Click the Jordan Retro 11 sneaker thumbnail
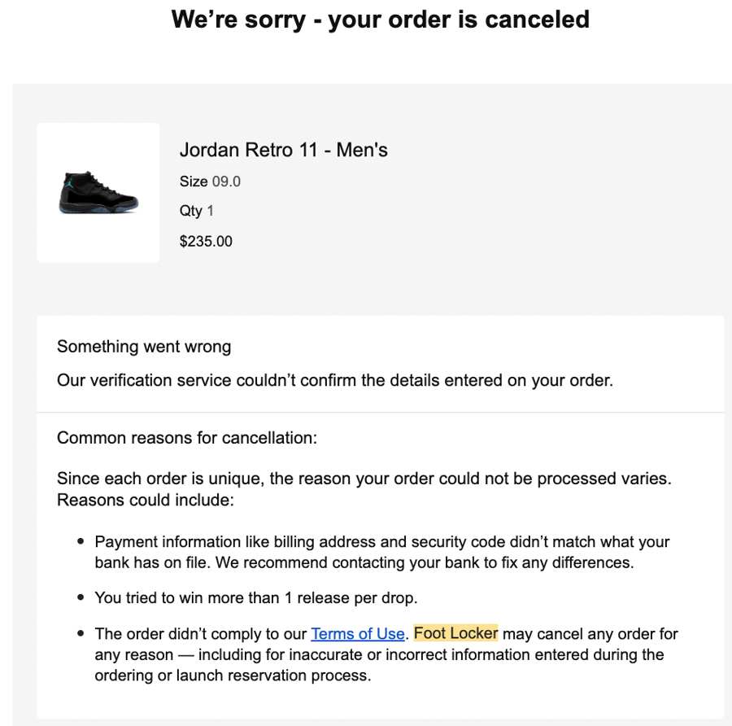The height and width of the screenshot is (726, 732). 98,193
